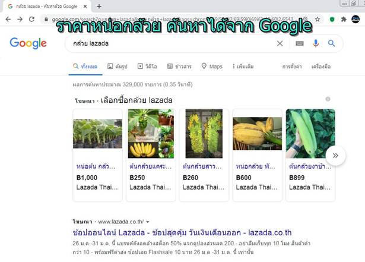The height and width of the screenshot is (262, 365).
Task: Reload the page with refresh icon
Action: point(31,20)
